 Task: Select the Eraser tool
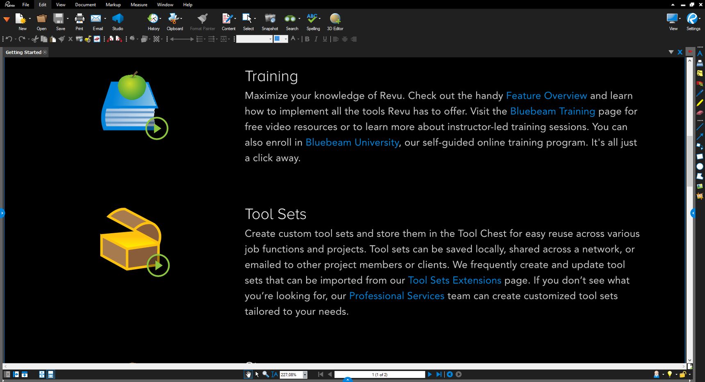(700, 113)
